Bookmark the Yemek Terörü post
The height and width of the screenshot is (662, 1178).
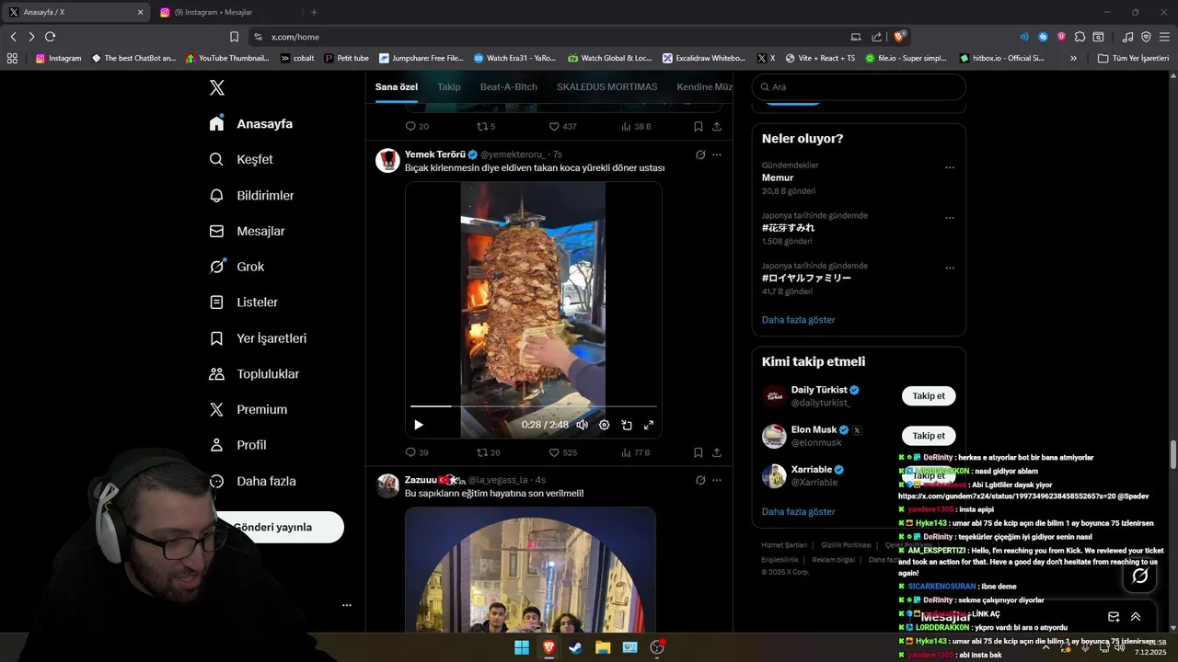pos(699,452)
